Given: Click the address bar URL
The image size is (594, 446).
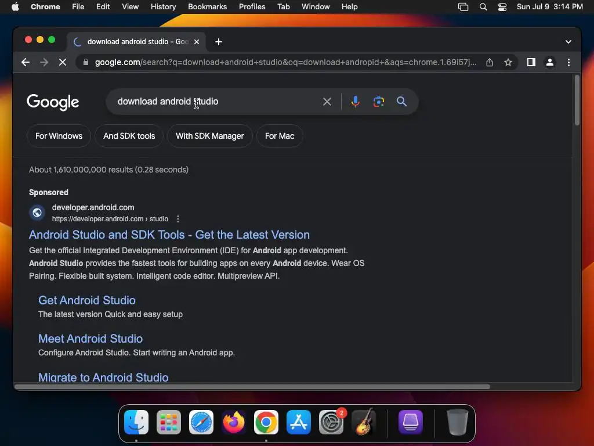Looking at the screenshot, I should point(285,62).
